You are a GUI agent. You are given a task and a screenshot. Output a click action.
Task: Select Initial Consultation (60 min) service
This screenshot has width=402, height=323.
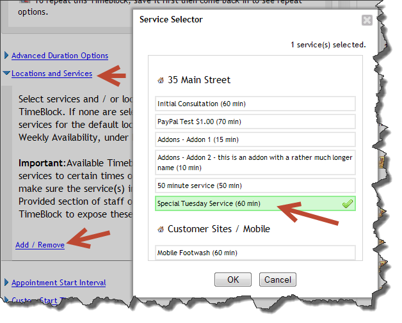point(255,104)
